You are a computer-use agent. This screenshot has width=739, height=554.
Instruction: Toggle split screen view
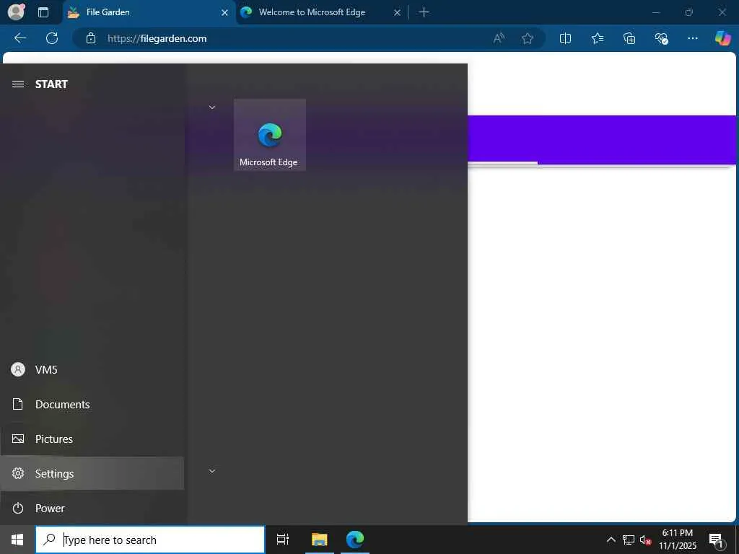(x=565, y=38)
